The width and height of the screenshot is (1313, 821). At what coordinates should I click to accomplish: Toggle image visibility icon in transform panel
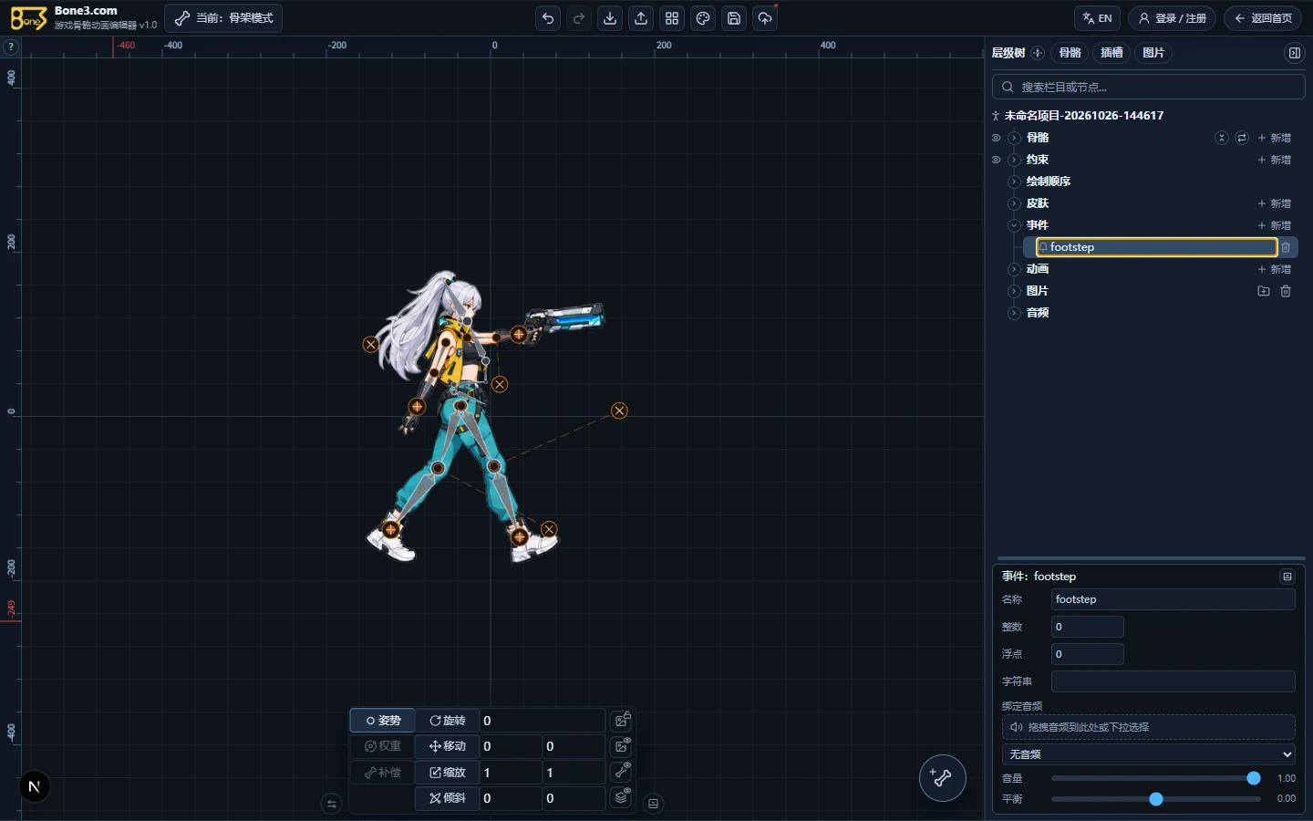(622, 745)
